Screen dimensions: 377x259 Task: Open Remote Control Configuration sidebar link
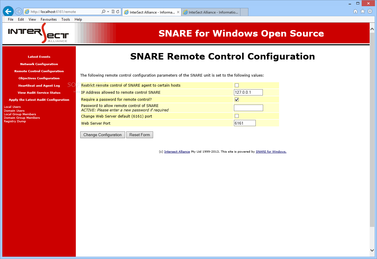click(39, 71)
